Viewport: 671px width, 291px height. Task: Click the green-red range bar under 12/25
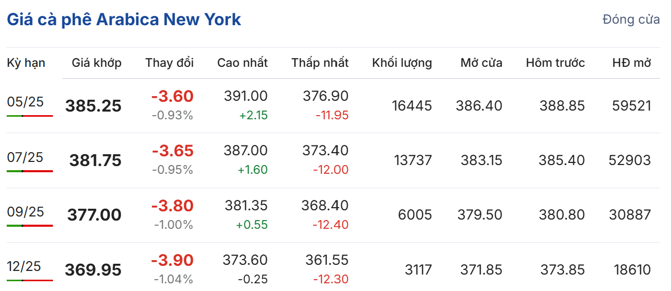tap(30, 280)
